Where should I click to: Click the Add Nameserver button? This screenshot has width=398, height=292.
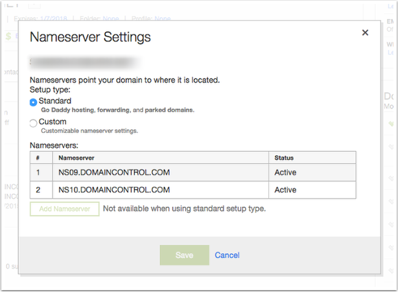64,209
